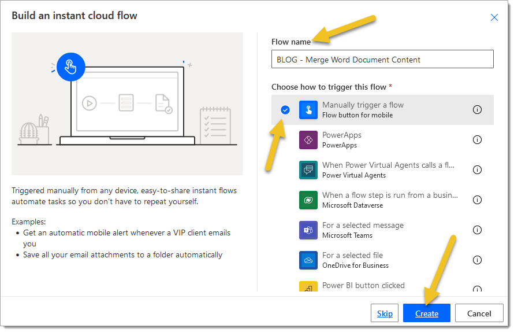Click the green Microsoft Dataverse trigger icon
The width and height of the screenshot is (514, 332).
(x=308, y=200)
